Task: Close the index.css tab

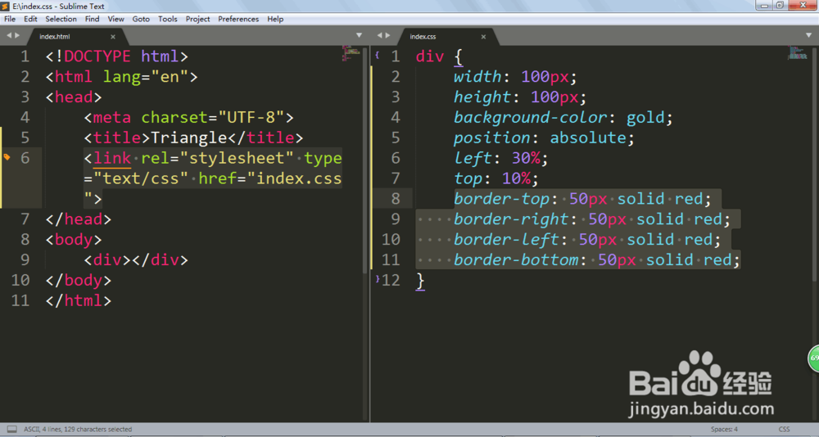Action: pyautogui.click(x=483, y=37)
